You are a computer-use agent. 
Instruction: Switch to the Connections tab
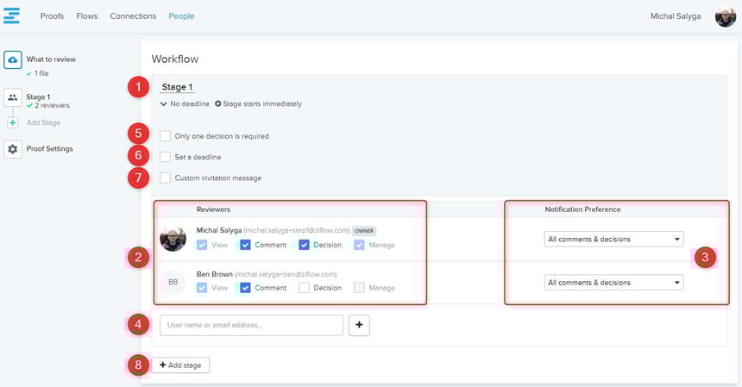133,16
